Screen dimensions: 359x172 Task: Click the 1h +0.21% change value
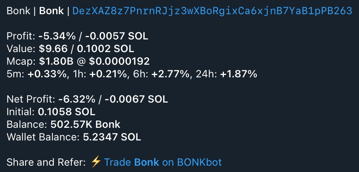point(104,74)
